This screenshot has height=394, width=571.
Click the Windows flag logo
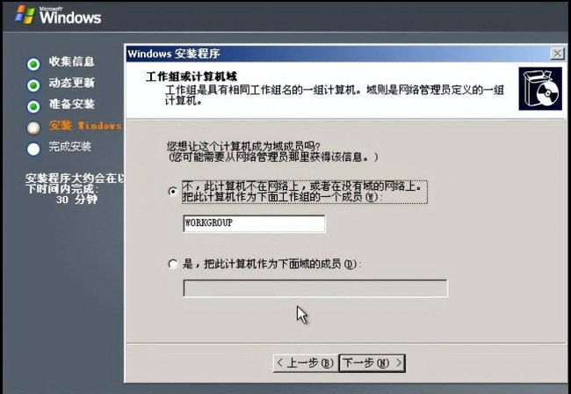tap(25, 15)
